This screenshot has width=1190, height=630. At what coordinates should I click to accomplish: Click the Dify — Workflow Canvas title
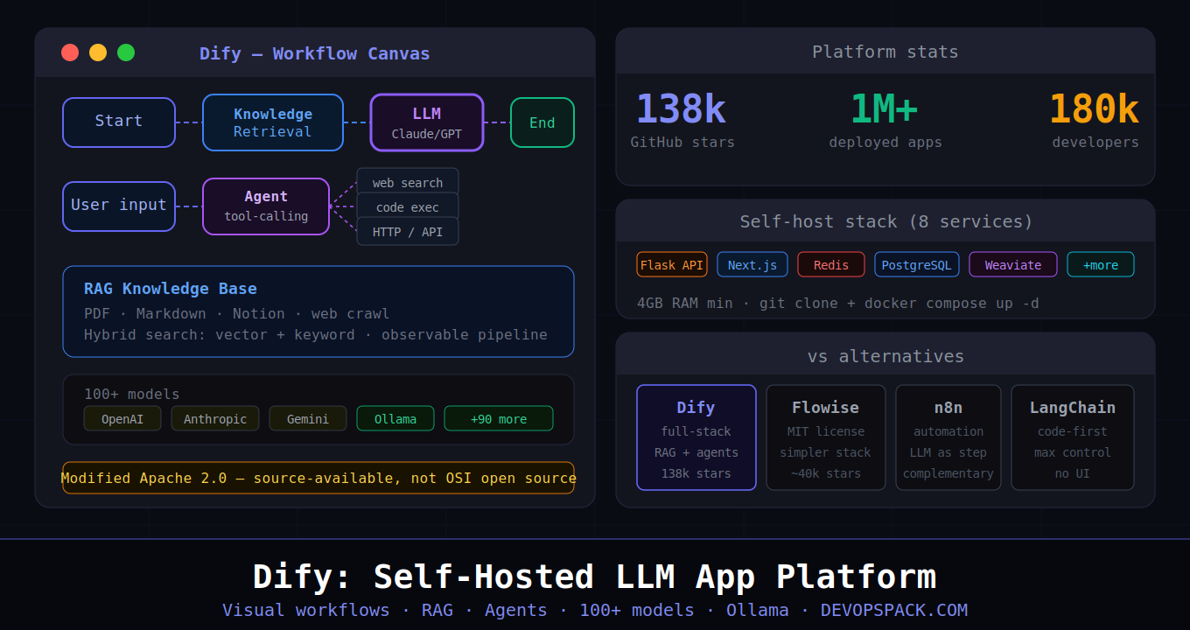[x=315, y=53]
